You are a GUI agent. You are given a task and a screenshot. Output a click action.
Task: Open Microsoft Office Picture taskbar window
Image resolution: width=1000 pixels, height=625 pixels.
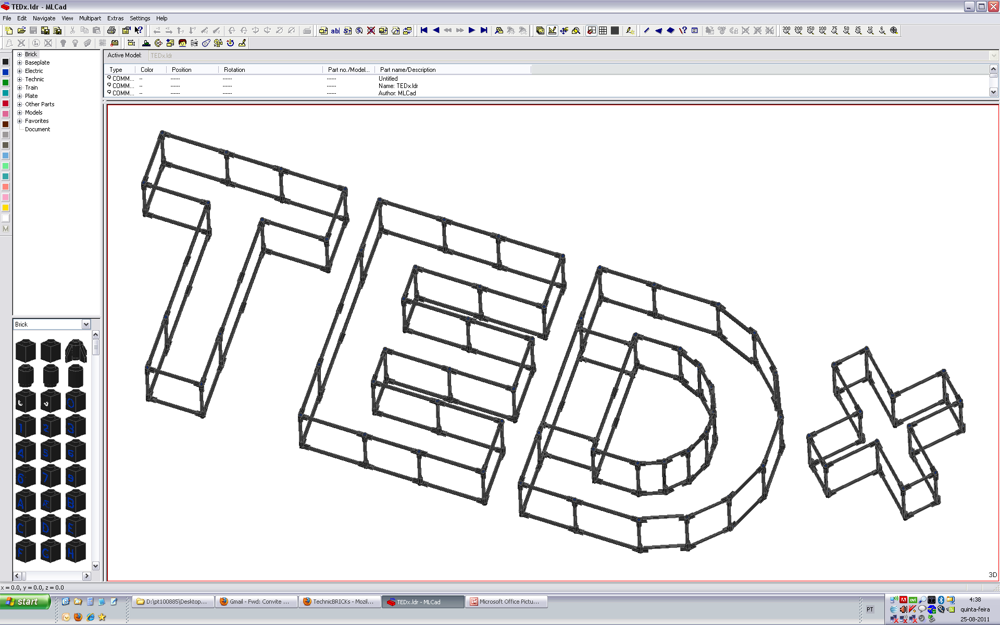tap(506, 602)
